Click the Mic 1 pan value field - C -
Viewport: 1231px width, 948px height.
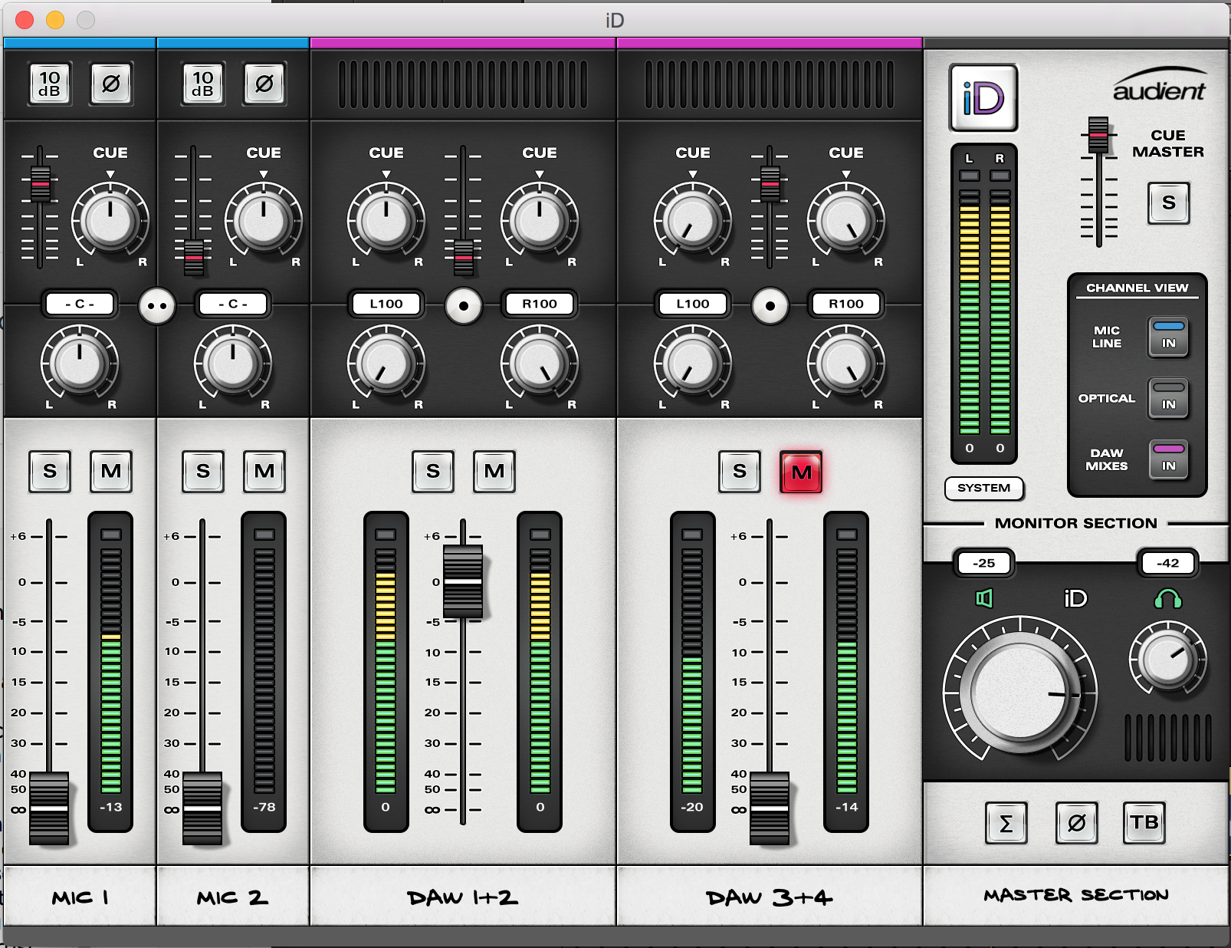80,304
